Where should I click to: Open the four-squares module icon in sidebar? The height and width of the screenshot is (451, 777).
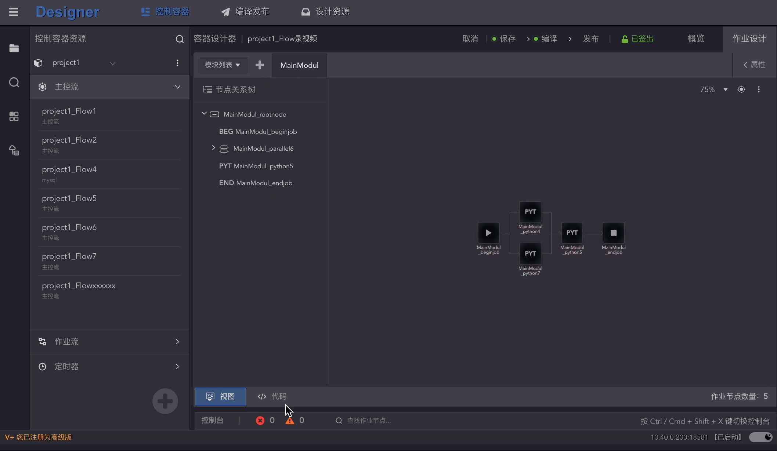pos(14,117)
